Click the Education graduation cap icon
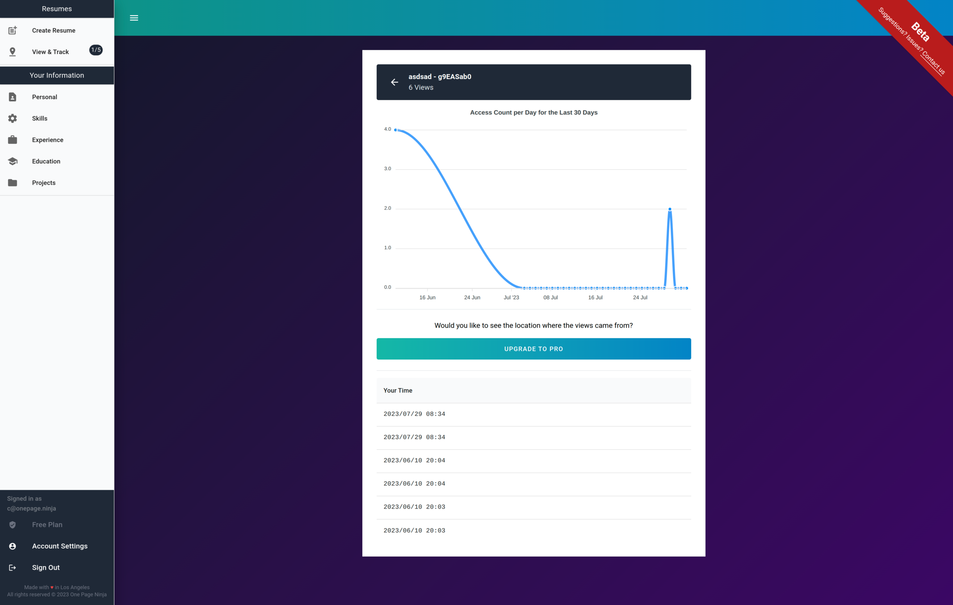The image size is (953, 605). [x=13, y=161]
